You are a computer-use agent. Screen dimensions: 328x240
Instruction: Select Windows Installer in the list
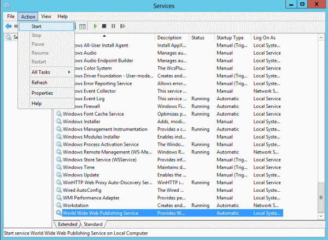[x=81, y=122]
